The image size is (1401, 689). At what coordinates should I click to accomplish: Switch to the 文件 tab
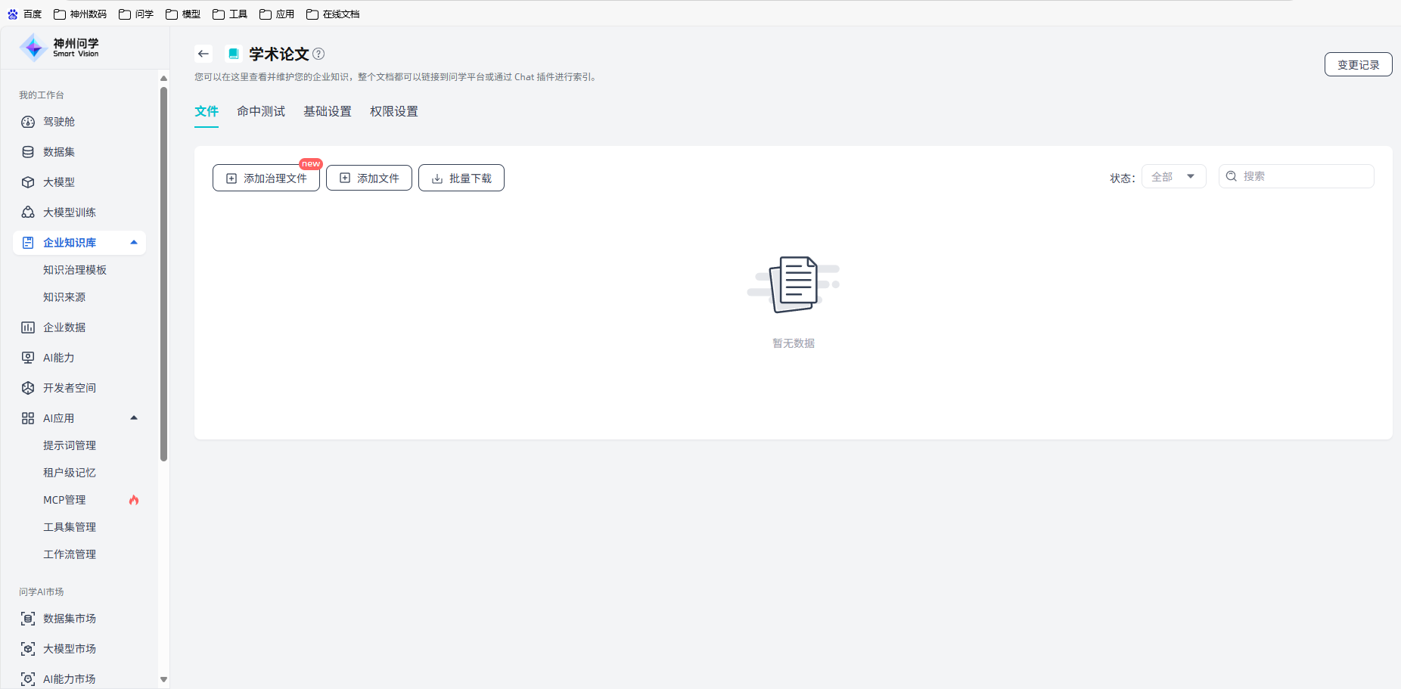[x=207, y=112]
